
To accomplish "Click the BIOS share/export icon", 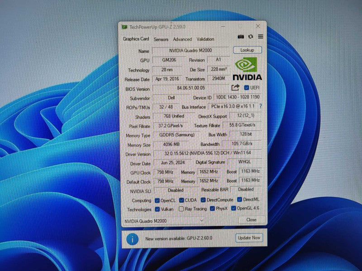I will 235,88.
